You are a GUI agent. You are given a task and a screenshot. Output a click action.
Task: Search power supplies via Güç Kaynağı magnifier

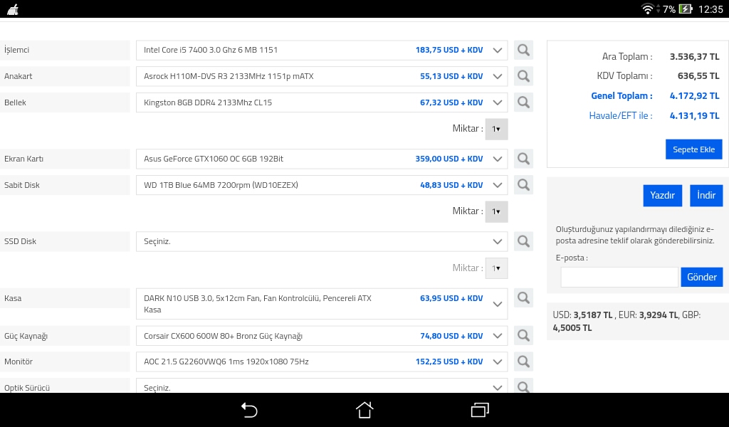pyautogui.click(x=523, y=335)
